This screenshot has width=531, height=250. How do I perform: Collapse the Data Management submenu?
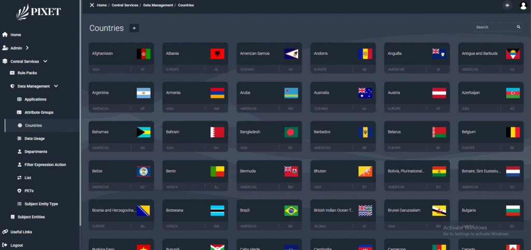coord(56,86)
